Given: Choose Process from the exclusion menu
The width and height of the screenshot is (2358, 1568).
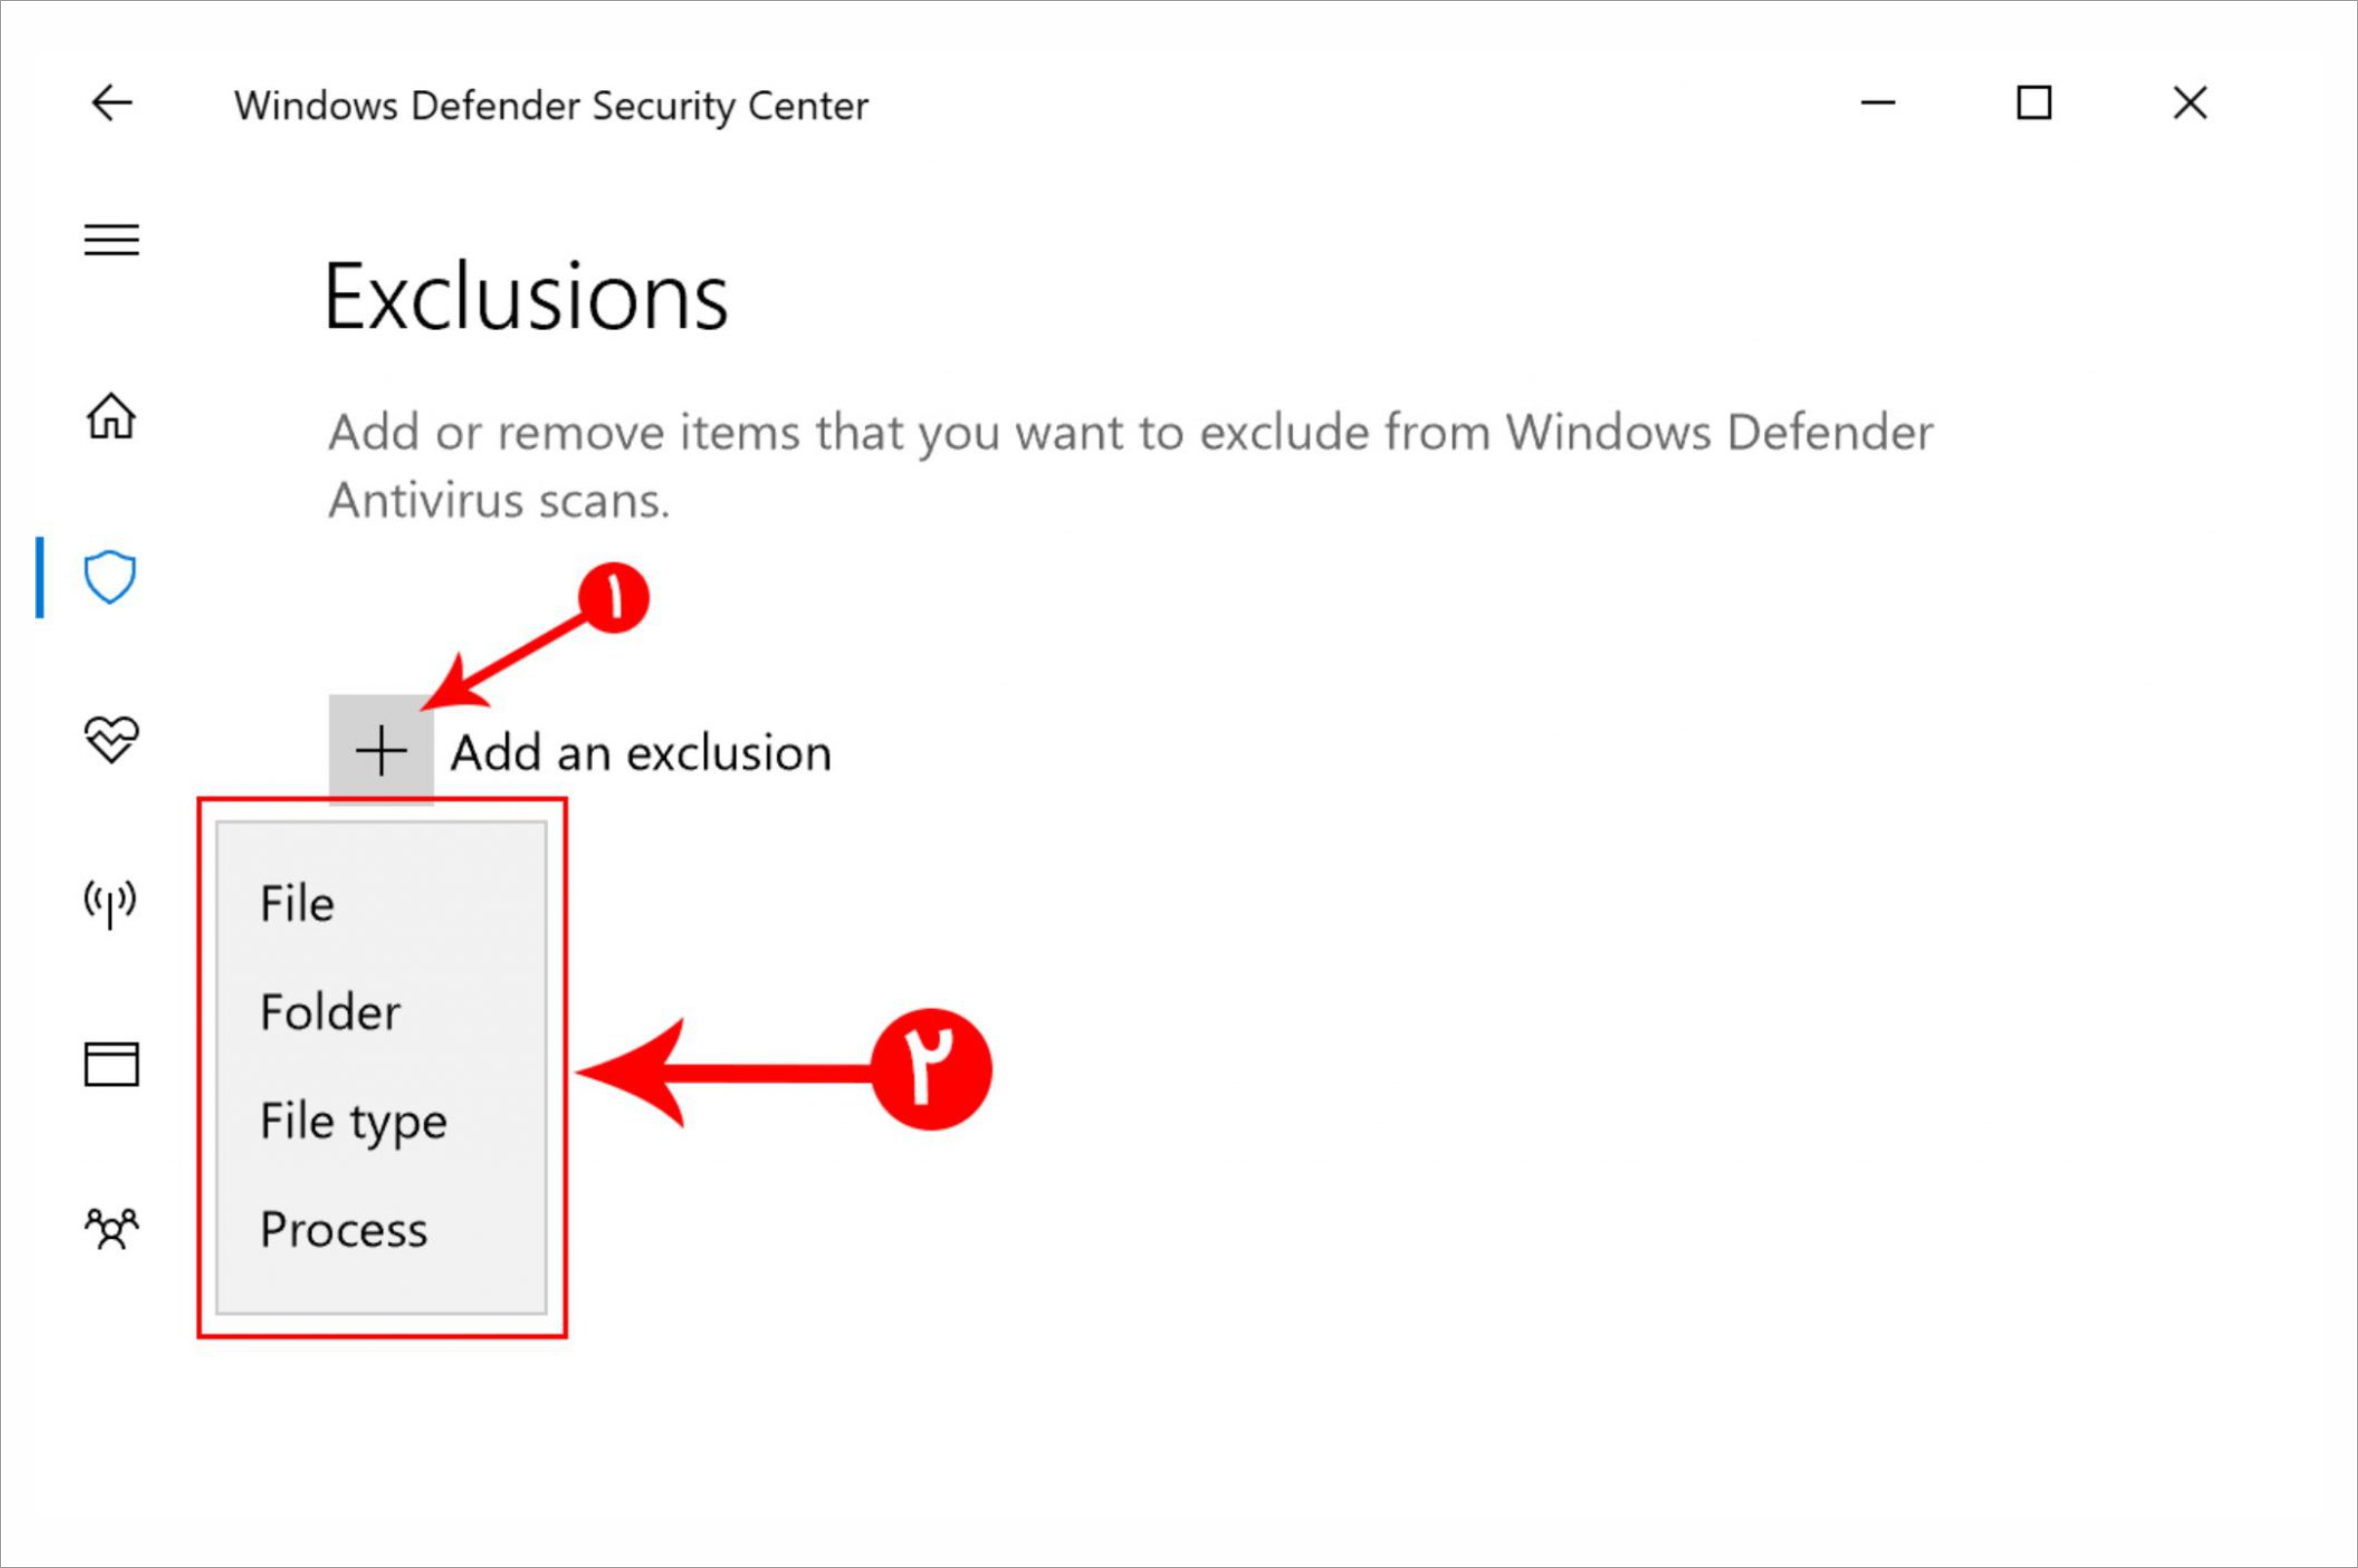Looking at the screenshot, I should tap(381, 1229).
